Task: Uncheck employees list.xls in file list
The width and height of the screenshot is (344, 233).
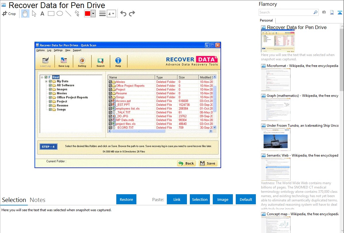Action: [x=110, y=109]
